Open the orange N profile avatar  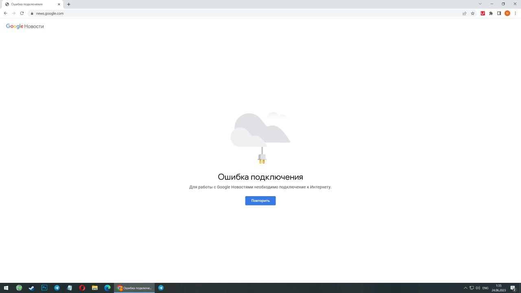(507, 13)
